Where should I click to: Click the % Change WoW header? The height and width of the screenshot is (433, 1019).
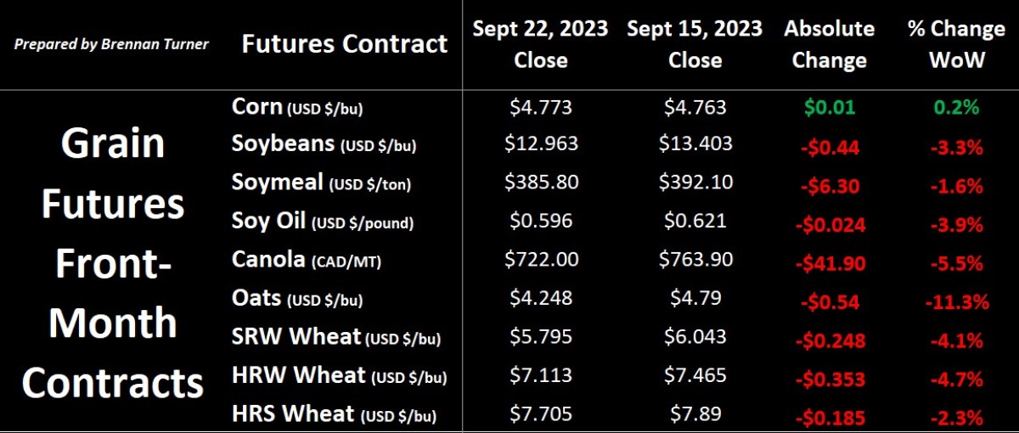(954, 44)
